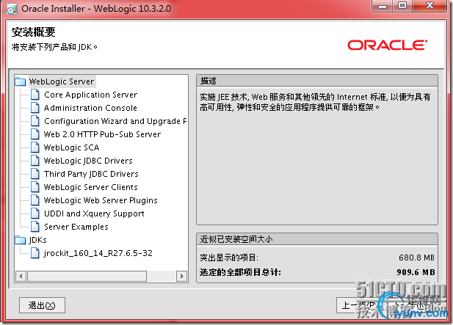
Task: Click the 680.8 MB size value
Action: [x=416, y=258]
